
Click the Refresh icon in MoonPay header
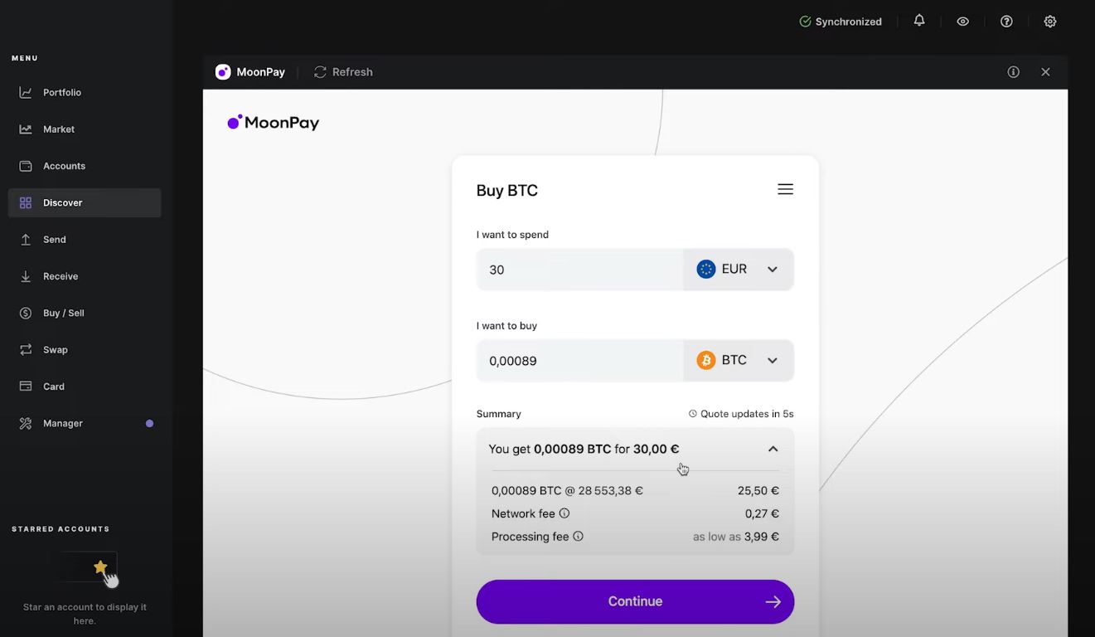320,72
